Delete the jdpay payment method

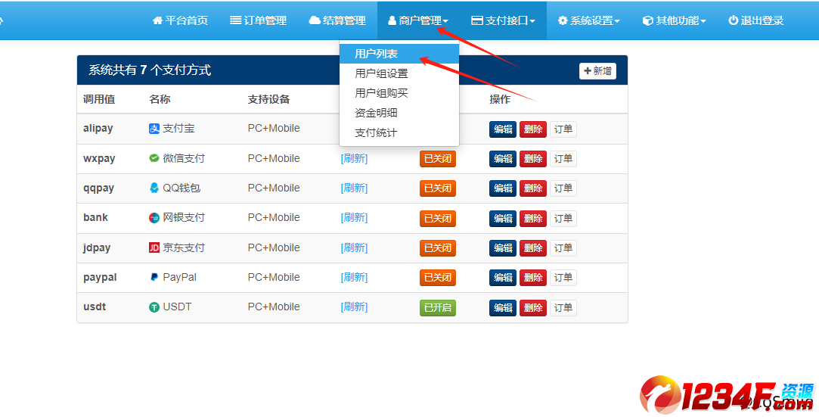(533, 248)
